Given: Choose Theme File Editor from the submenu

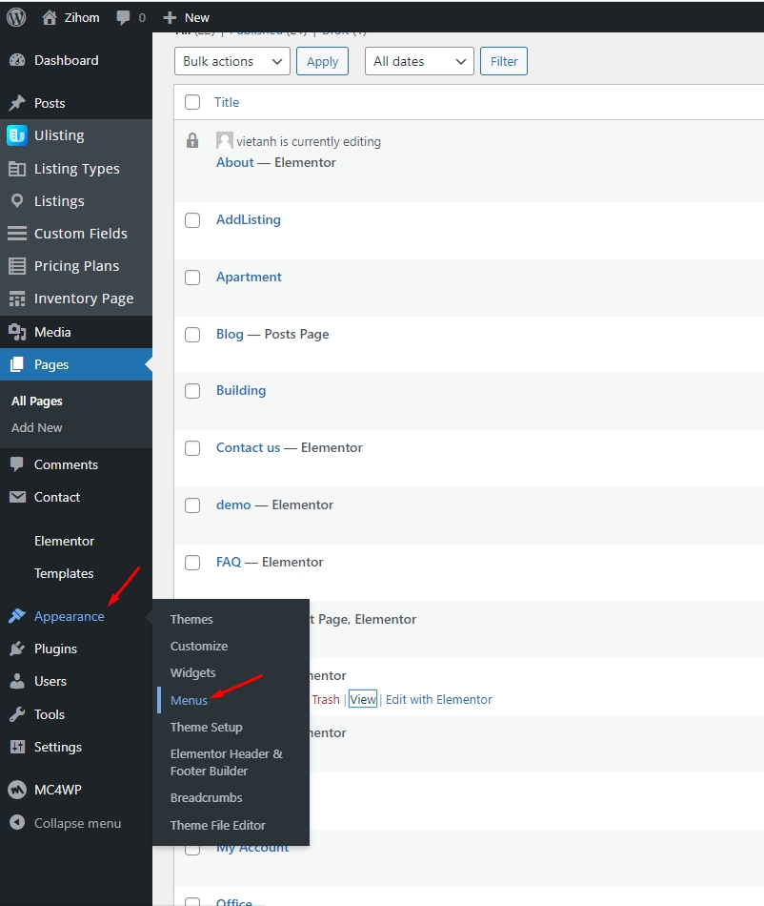Looking at the screenshot, I should (x=217, y=825).
